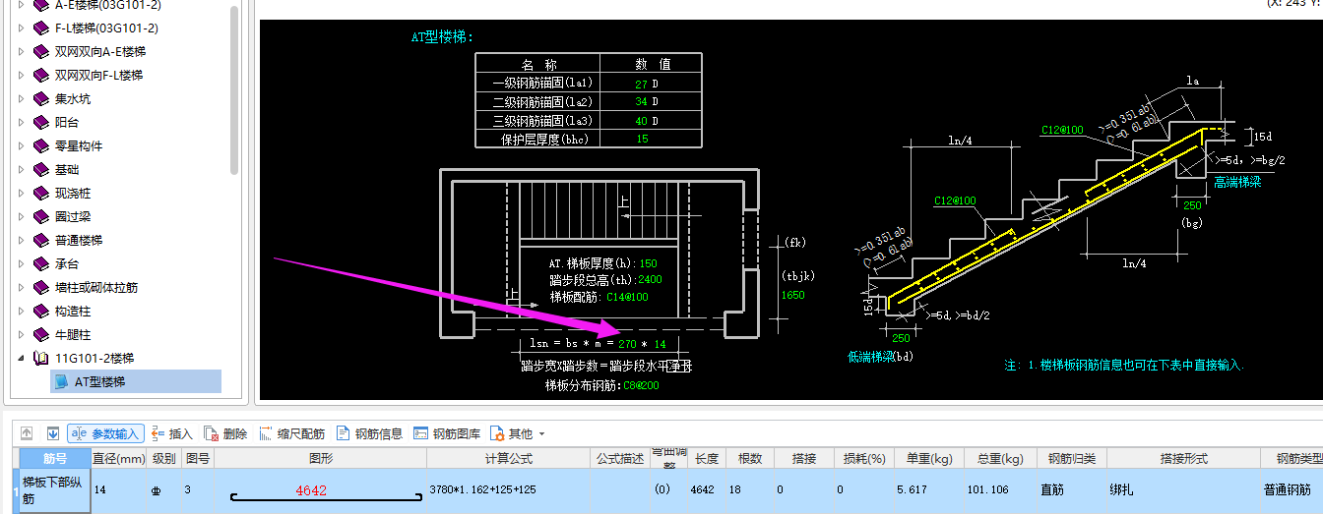The image size is (1323, 514).
Task: Edit the slab reinforcement value C14@100
Action: 627,296
